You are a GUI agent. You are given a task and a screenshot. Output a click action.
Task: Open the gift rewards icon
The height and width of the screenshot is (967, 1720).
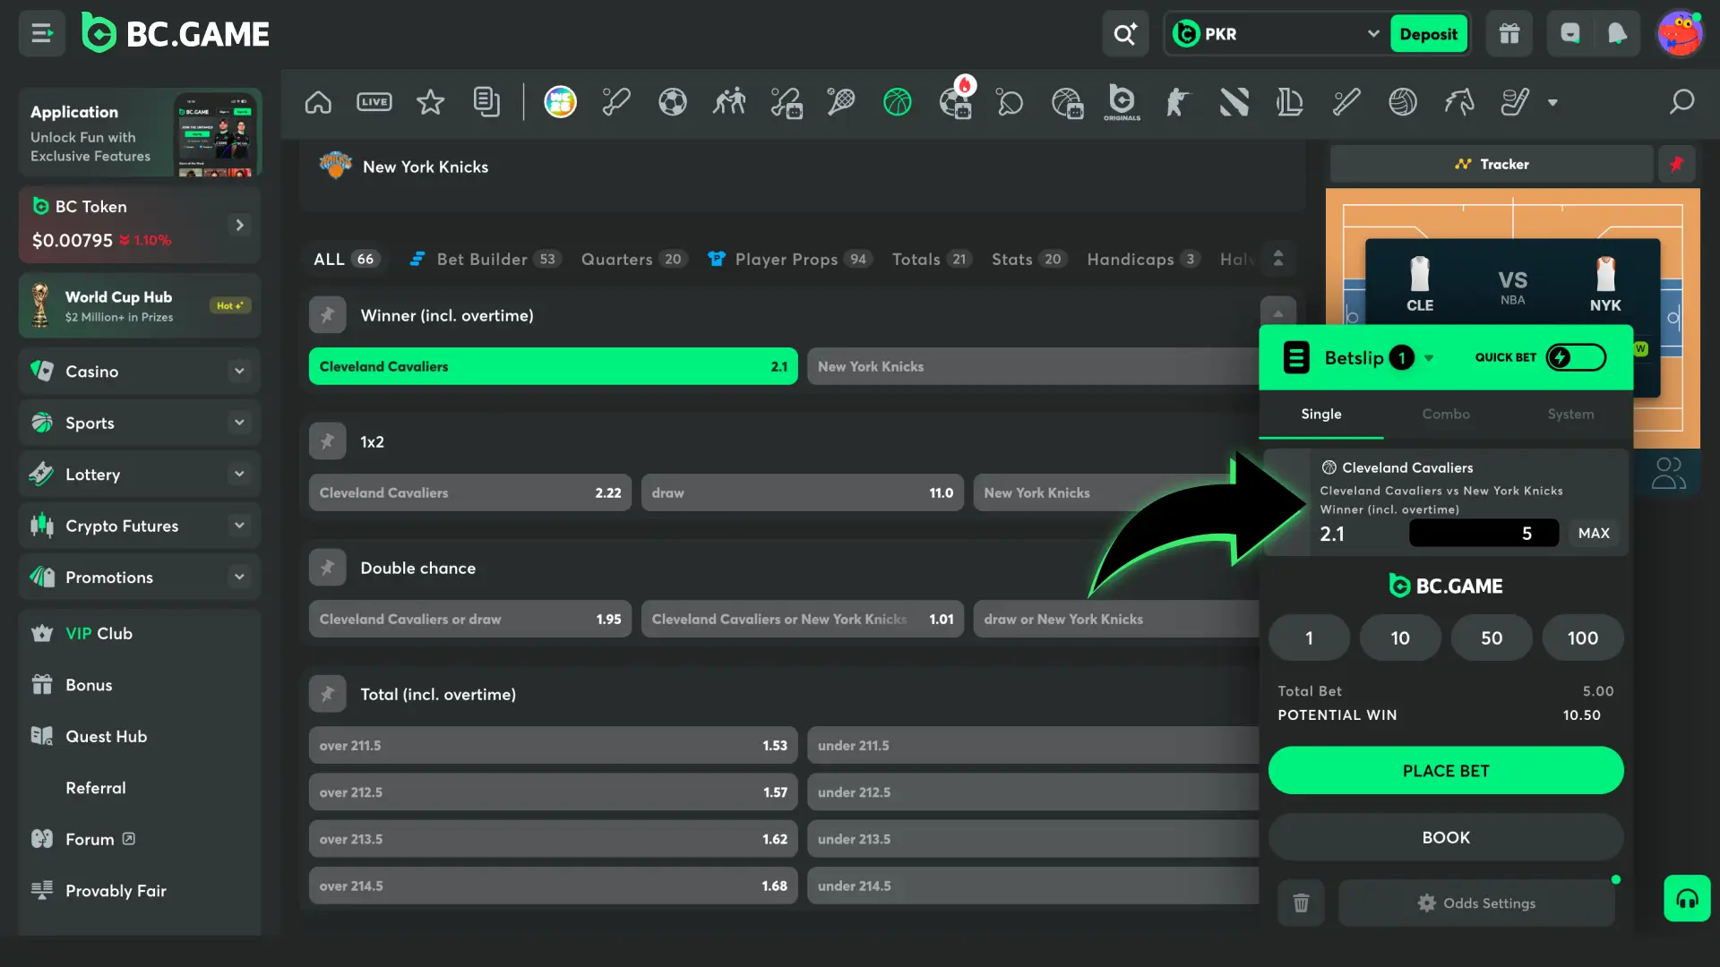click(x=1509, y=34)
